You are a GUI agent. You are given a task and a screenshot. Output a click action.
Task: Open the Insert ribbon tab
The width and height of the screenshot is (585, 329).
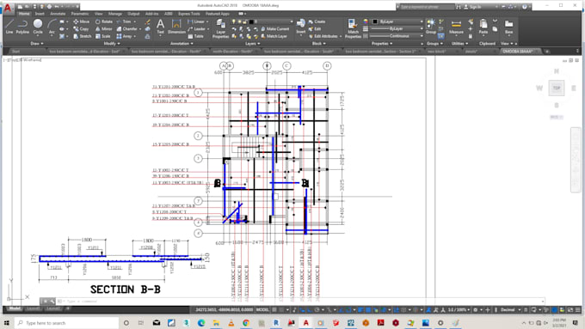(x=40, y=14)
